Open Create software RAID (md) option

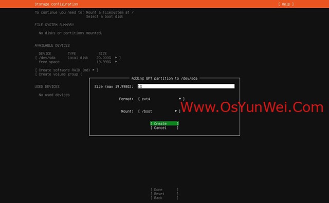[66, 70]
